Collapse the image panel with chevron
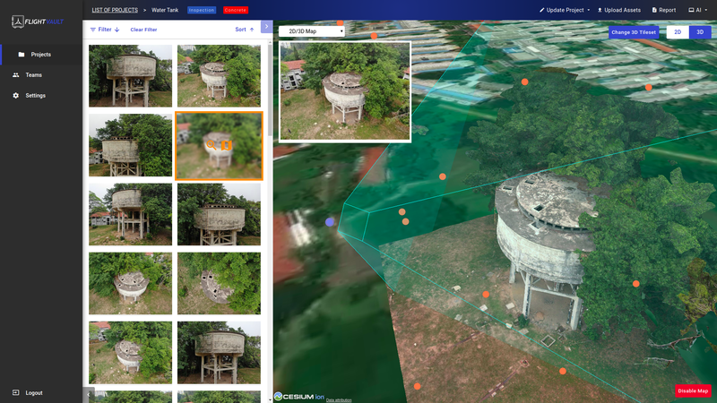Screen dimensions: 717x403 266,27
